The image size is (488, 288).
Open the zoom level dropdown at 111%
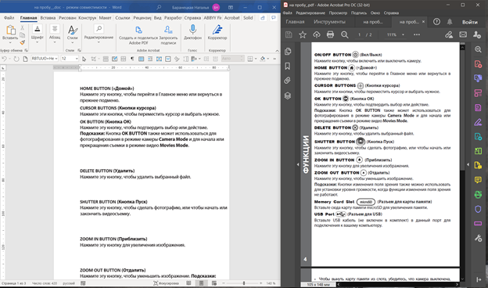pyautogui.click(x=403, y=34)
